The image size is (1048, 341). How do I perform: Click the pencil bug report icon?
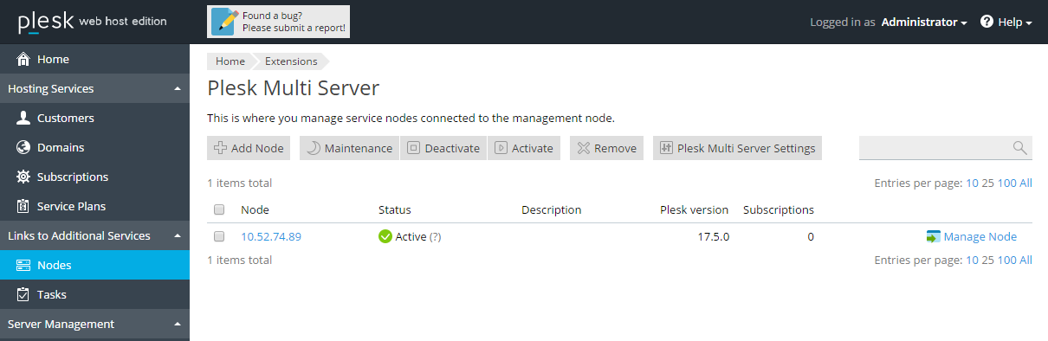(x=224, y=22)
